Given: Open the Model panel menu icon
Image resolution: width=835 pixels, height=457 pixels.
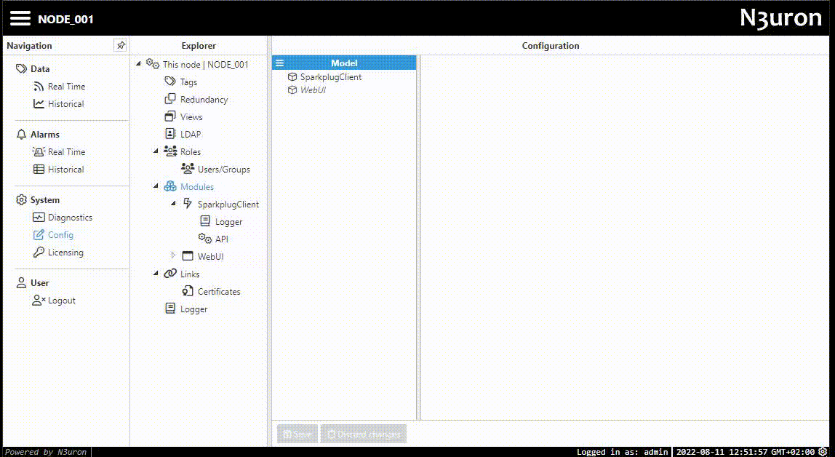Looking at the screenshot, I should (x=279, y=63).
